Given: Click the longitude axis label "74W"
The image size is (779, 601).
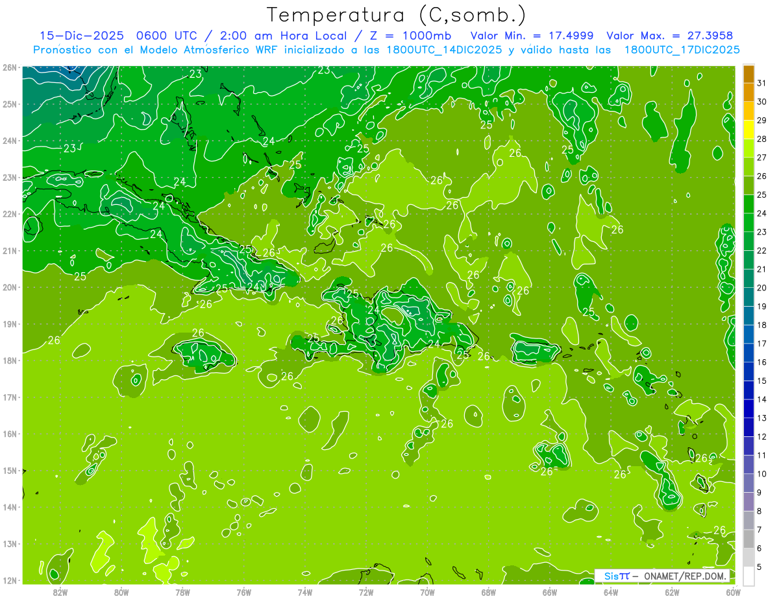Looking at the screenshot, I should tap(305, 592).
